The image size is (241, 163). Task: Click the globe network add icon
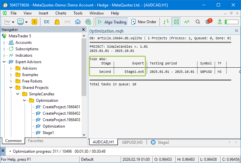click(88, 22)
